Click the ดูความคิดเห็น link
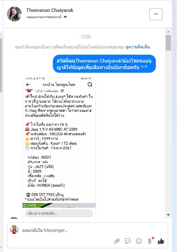The height and width of the screenshot is (252, 178). (138, 47)
